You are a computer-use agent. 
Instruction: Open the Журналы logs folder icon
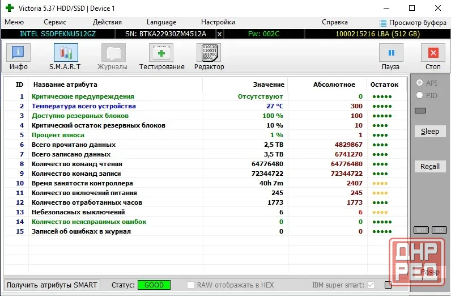pos(113,52)
